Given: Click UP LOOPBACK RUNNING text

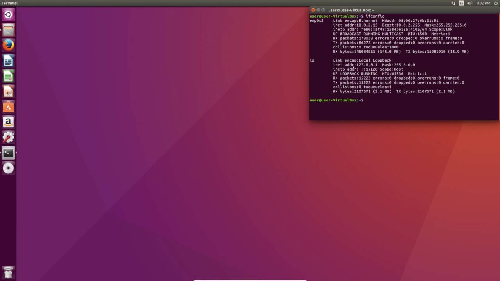Looking at the screenshot, I should point(355,74).
